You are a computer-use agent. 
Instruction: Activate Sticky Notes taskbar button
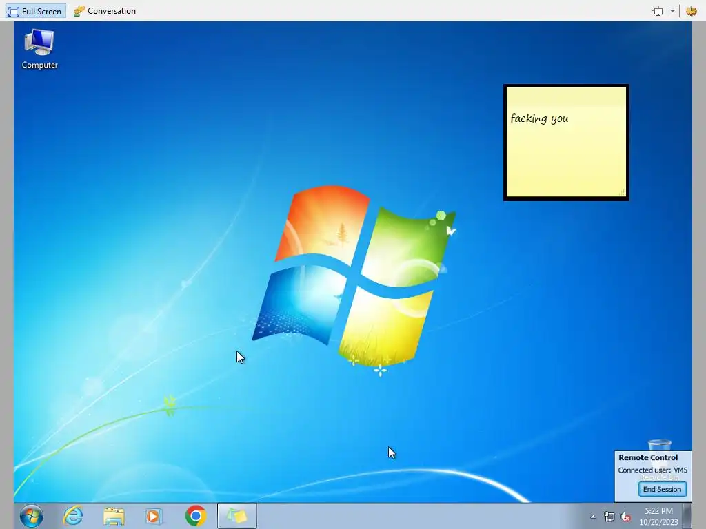237,516
